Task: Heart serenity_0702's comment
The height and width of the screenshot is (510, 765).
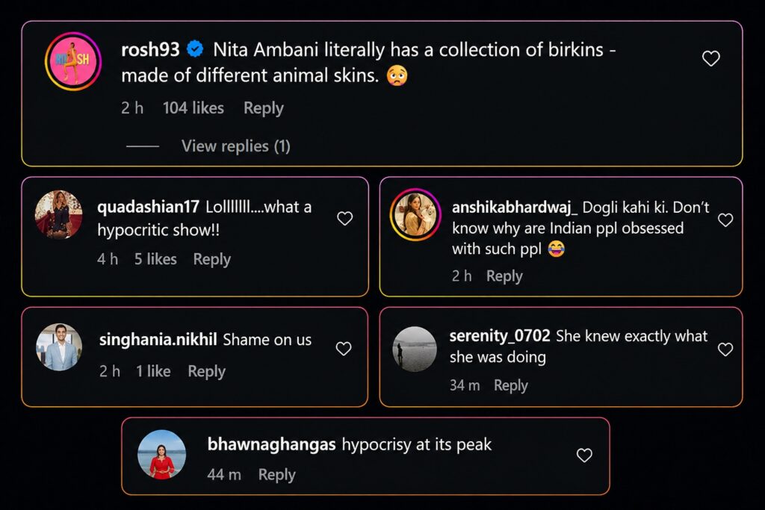Action: [x=725, y=349]
